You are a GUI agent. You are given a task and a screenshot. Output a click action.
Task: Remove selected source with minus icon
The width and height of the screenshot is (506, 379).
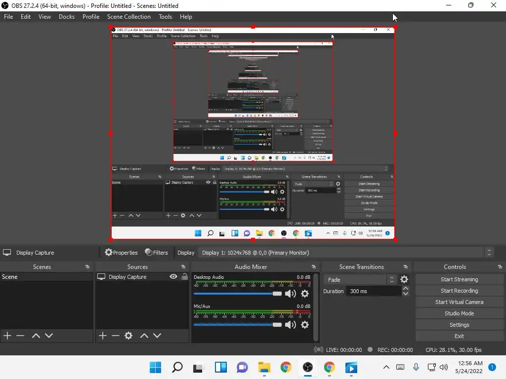[x=116, y=336]
